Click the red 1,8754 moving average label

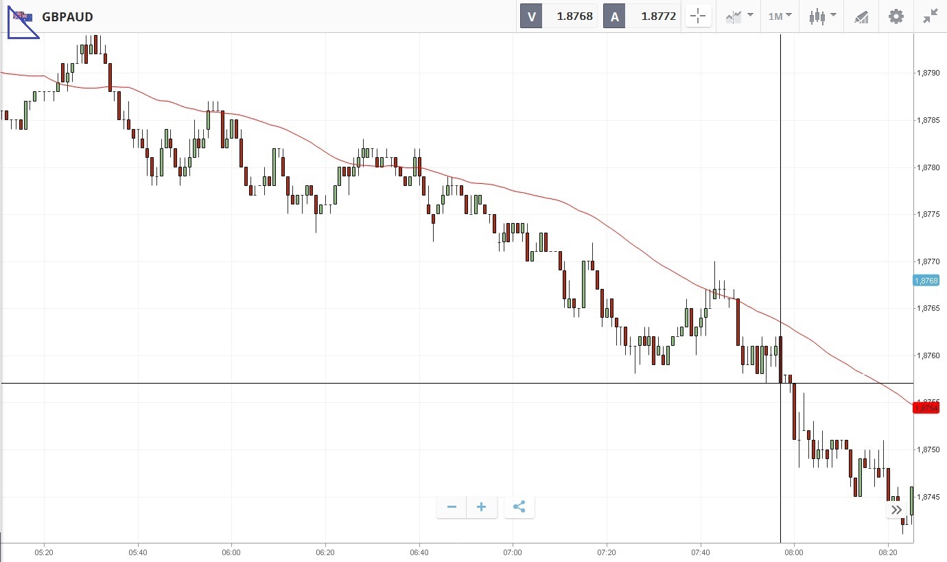(x=926, y=408)
